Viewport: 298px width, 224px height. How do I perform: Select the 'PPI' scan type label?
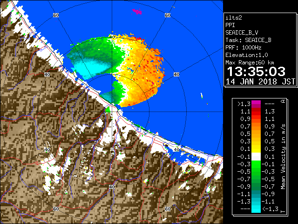tap(230, 25)
